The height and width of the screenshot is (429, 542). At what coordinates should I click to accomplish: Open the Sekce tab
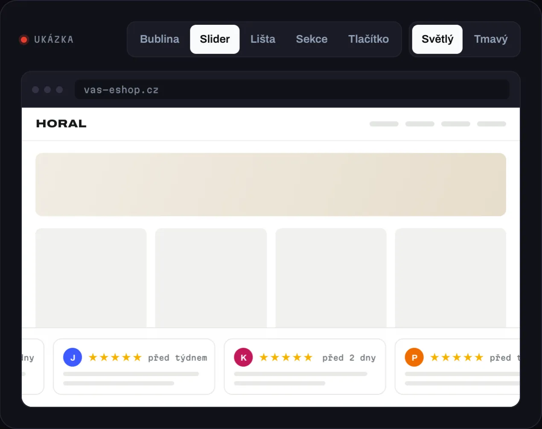coord(312,39)
